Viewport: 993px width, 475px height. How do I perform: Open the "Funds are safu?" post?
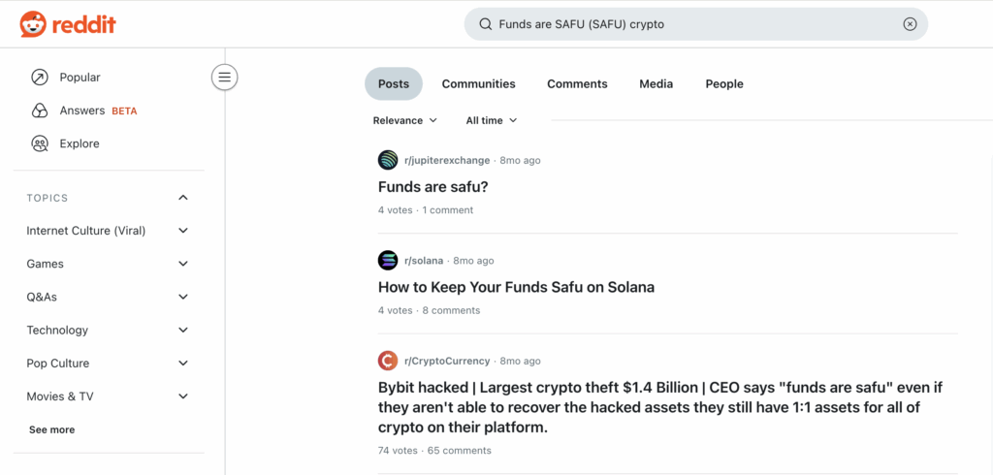432,186
